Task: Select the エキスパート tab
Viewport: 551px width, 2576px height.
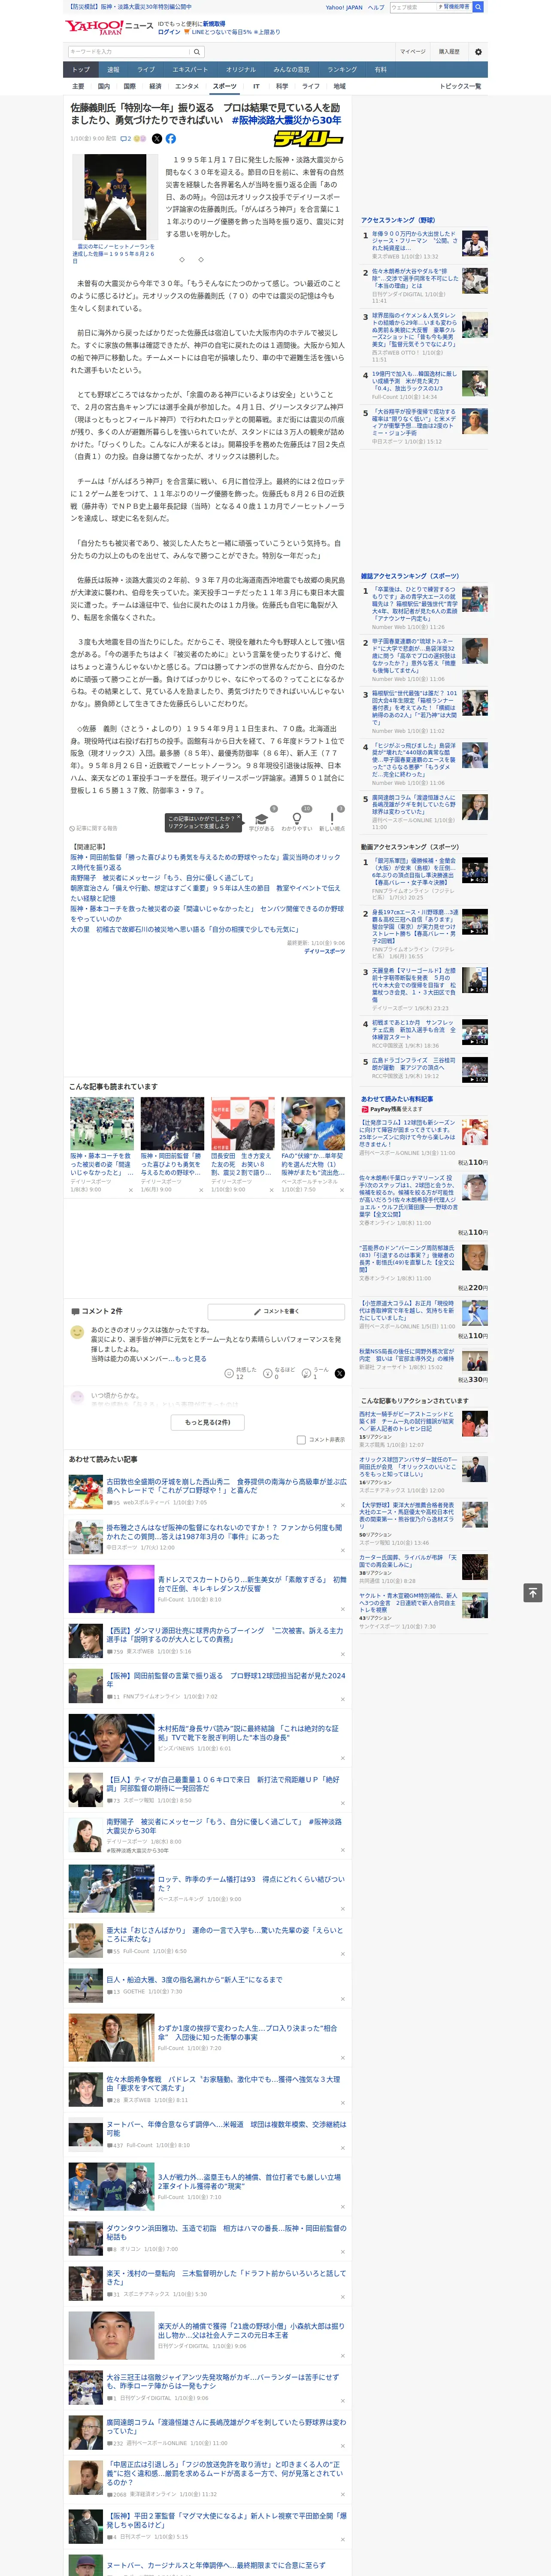Action: click(x=190, y=70)
